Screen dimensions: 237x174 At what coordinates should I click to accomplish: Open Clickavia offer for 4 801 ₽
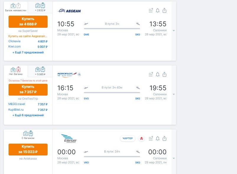[x=28, y=41]
